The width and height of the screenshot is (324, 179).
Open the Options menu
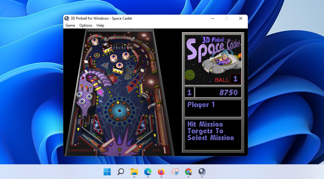[86, 25]
